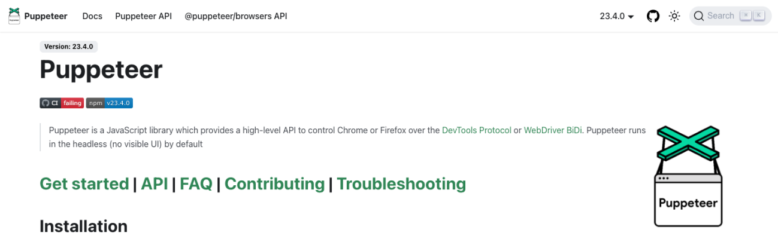The image size is (778, 245).
Task: Open the GitHub repository icon
Action: 653,16
